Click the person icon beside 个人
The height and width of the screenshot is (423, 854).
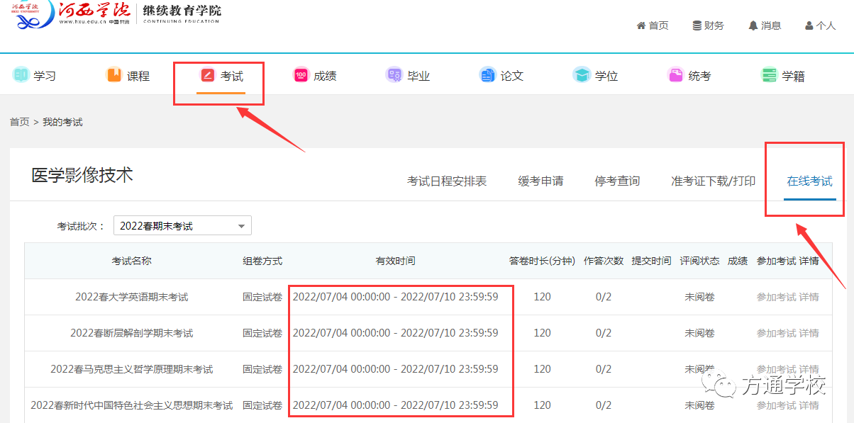pyautogui.click(x=809, y=26)
